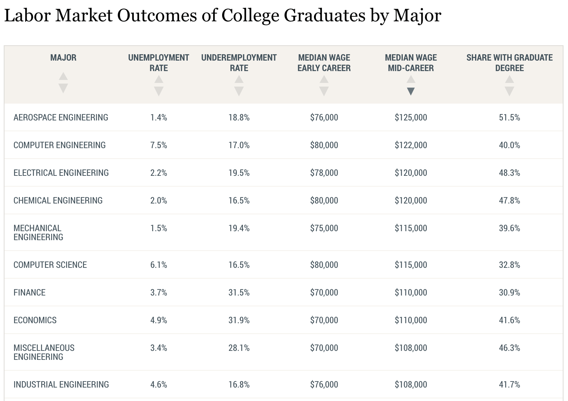Screen dimensions: 568x401
Task: Sort Median Wage Early Career ascending
Action: click(324, 79)
